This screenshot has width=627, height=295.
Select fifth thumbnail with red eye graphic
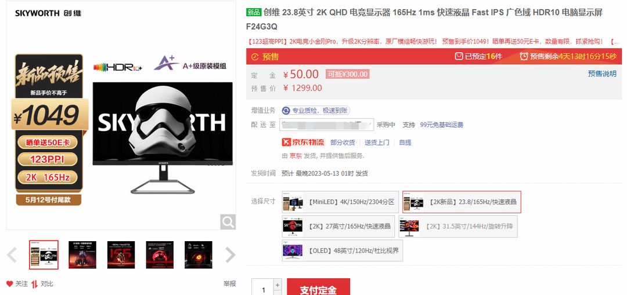199,254
